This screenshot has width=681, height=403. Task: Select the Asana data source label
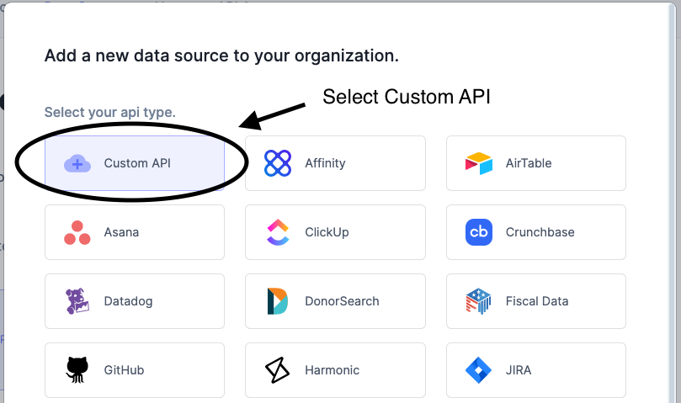point(121,232)
